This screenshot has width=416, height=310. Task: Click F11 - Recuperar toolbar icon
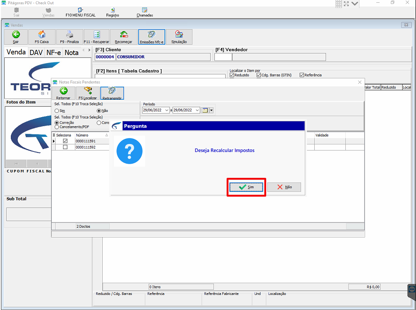tap(97, 37)
